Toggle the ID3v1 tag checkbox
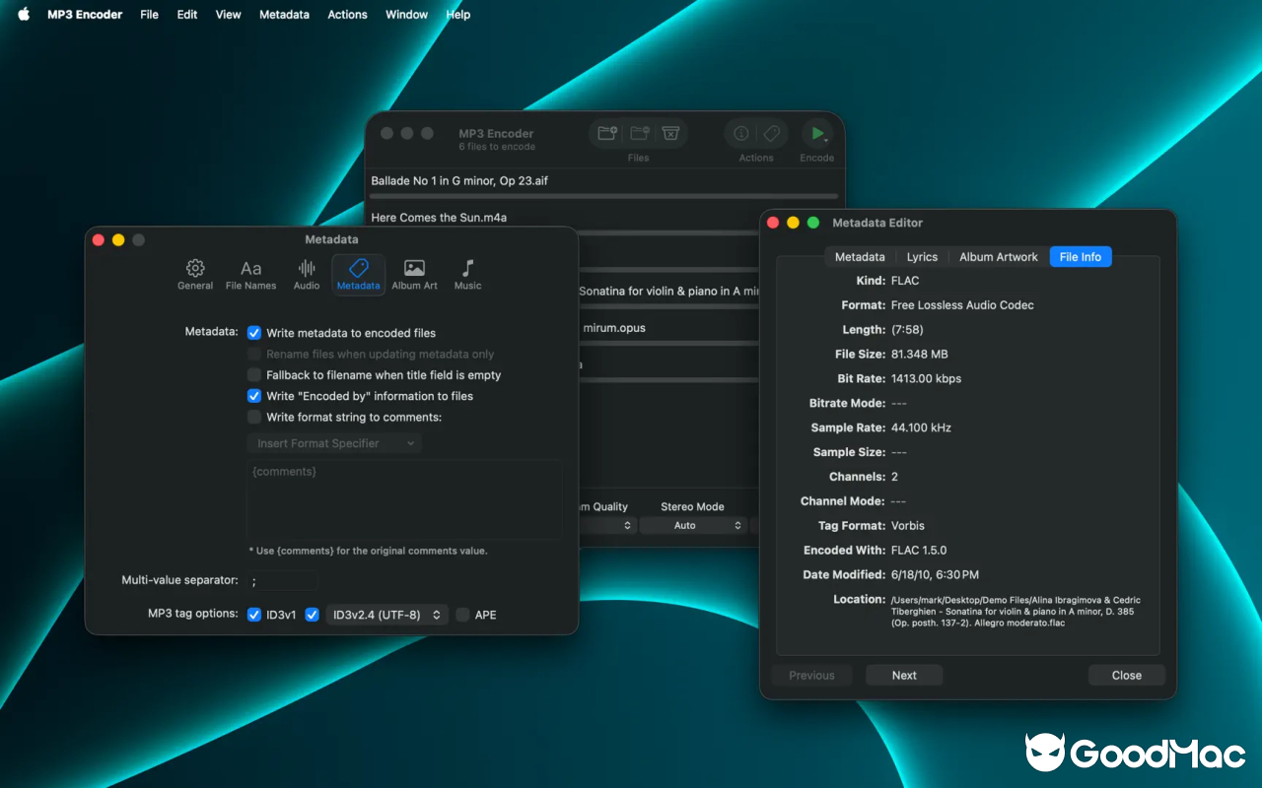The height and width of the screenshot is (788, 1262). click(254, 615)
